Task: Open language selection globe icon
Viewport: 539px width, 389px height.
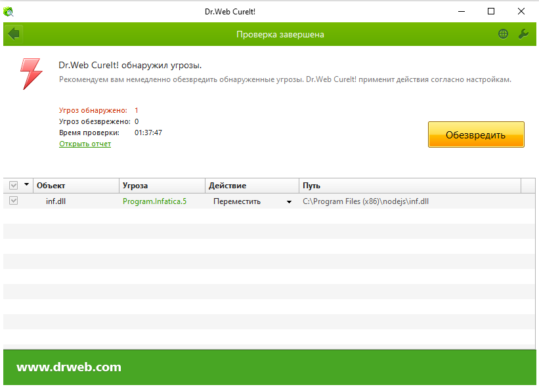Action: 503,34
